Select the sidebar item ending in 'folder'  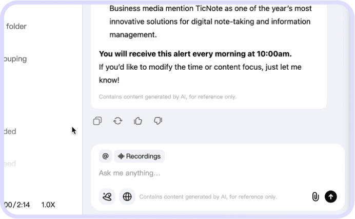pos(16,26)
